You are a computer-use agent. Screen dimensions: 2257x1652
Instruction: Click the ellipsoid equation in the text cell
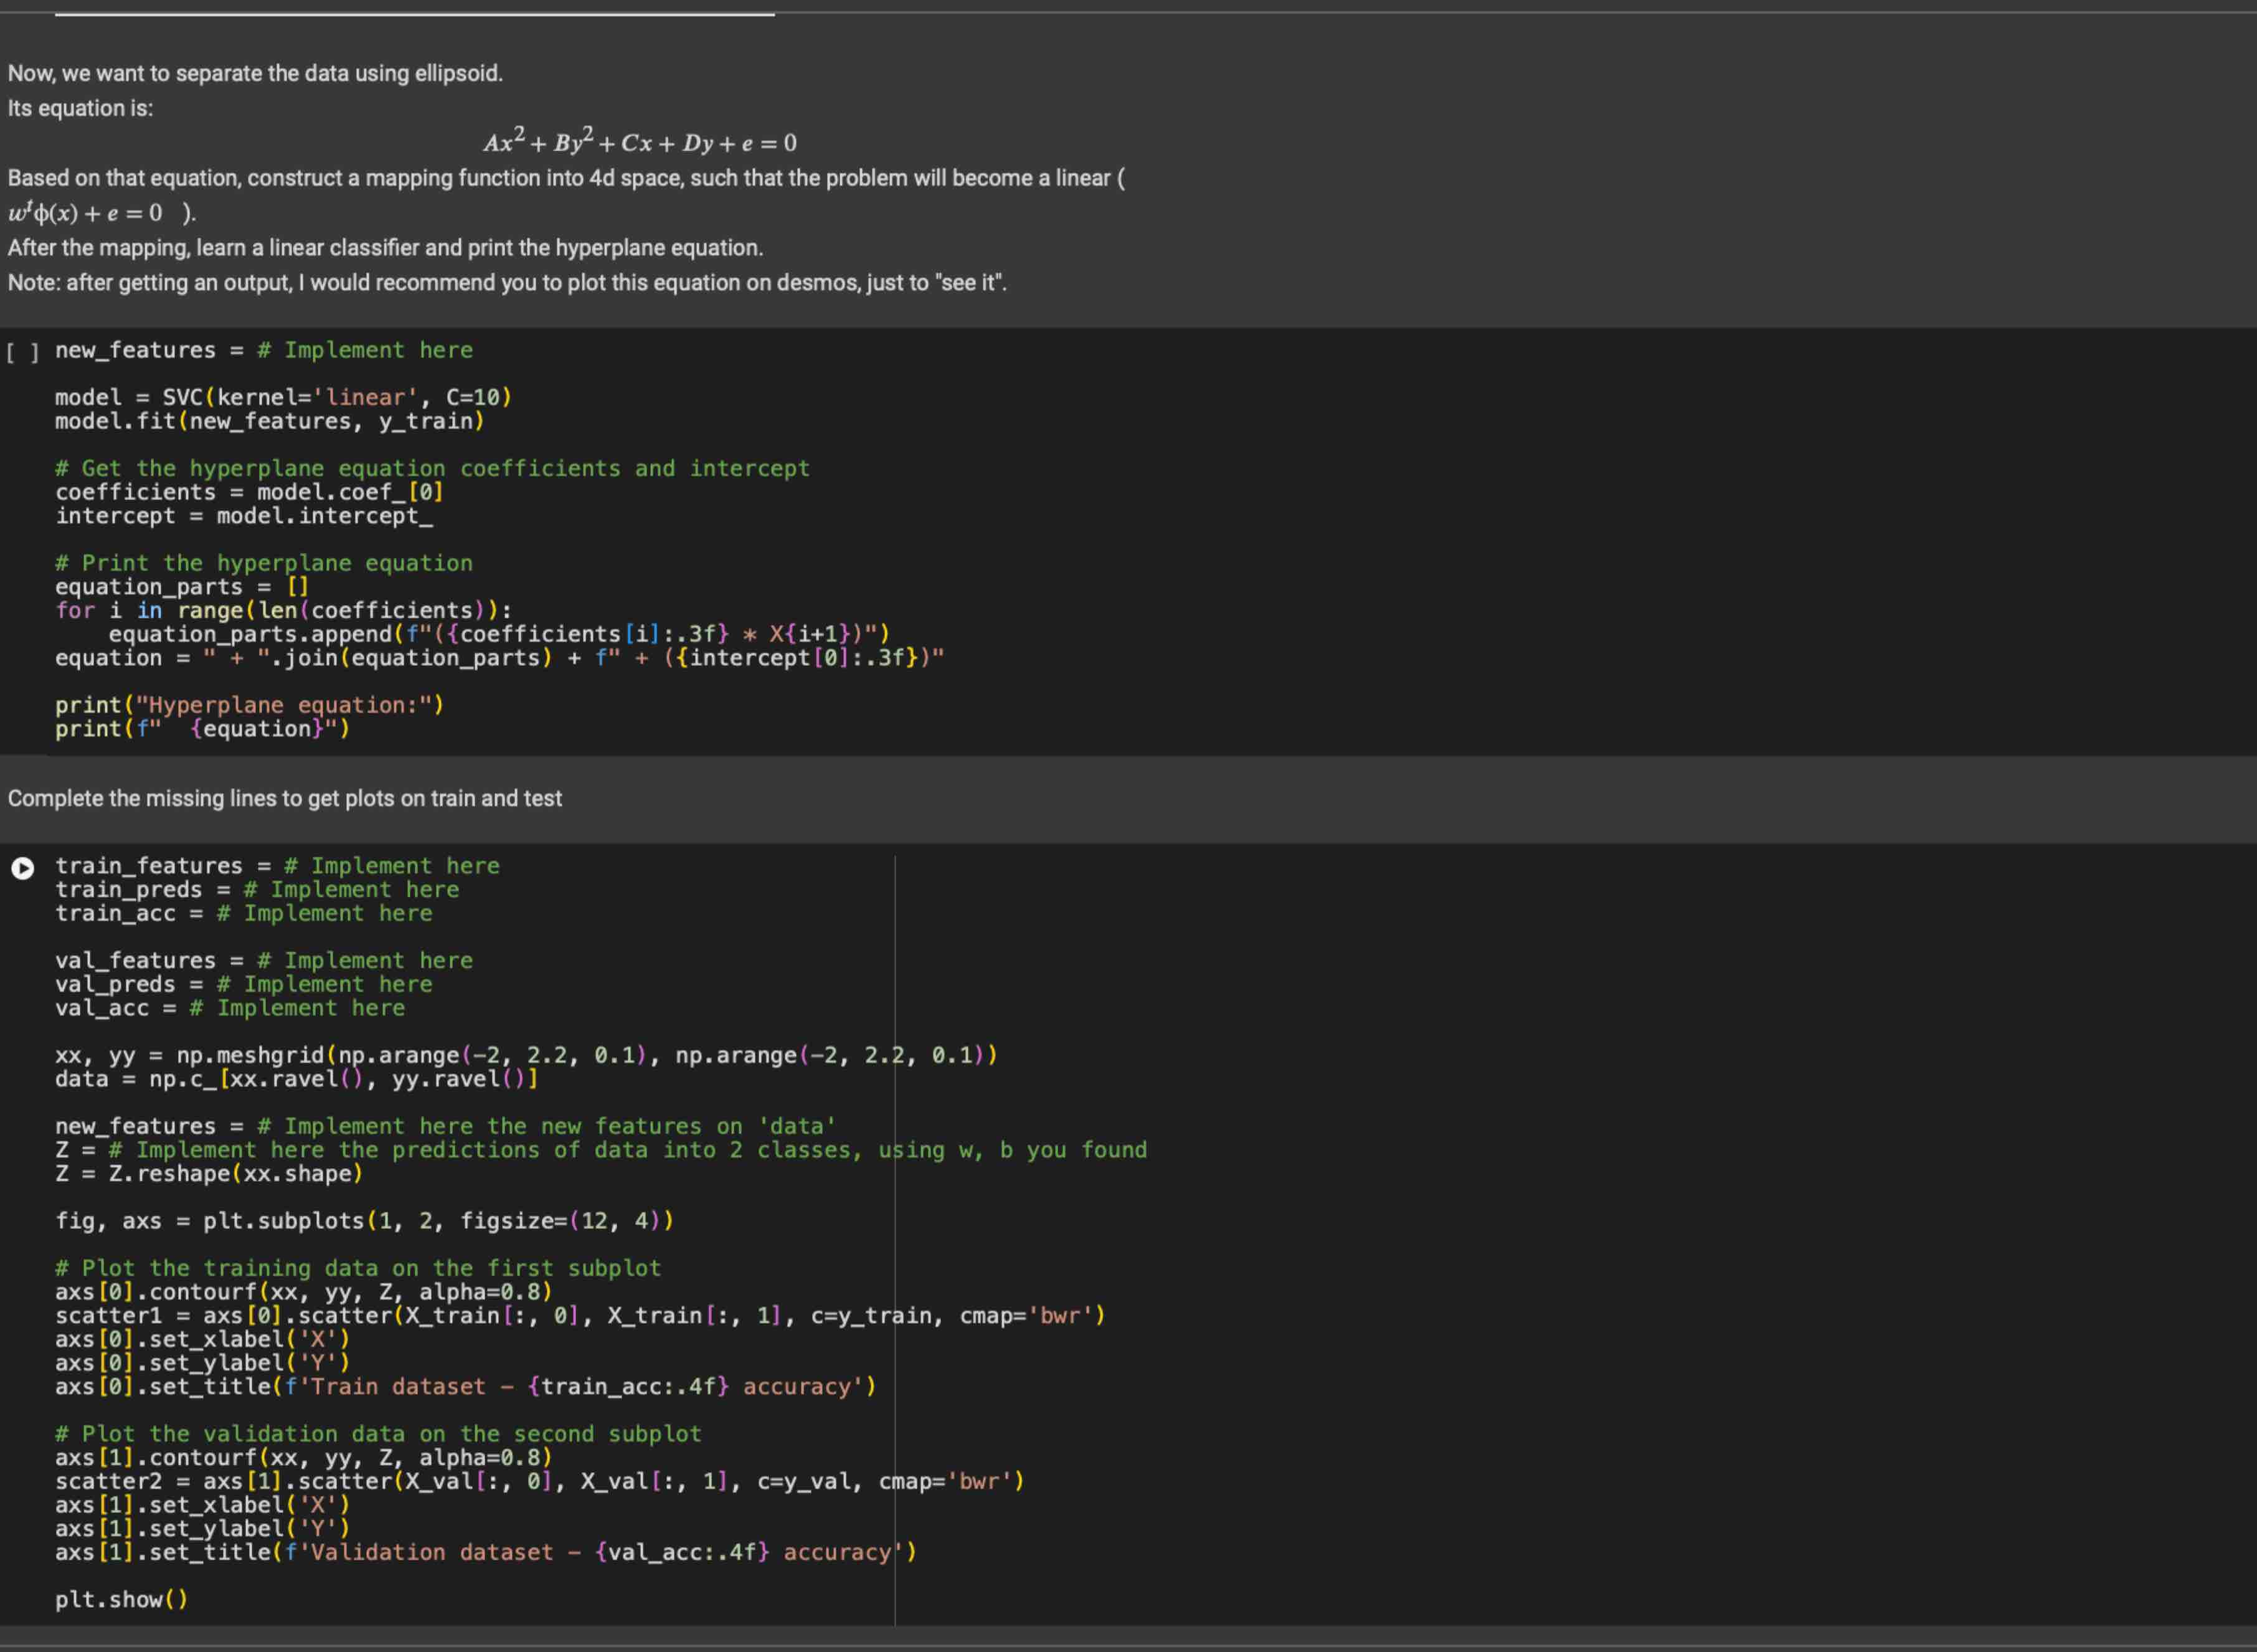(x=641, y=141)
